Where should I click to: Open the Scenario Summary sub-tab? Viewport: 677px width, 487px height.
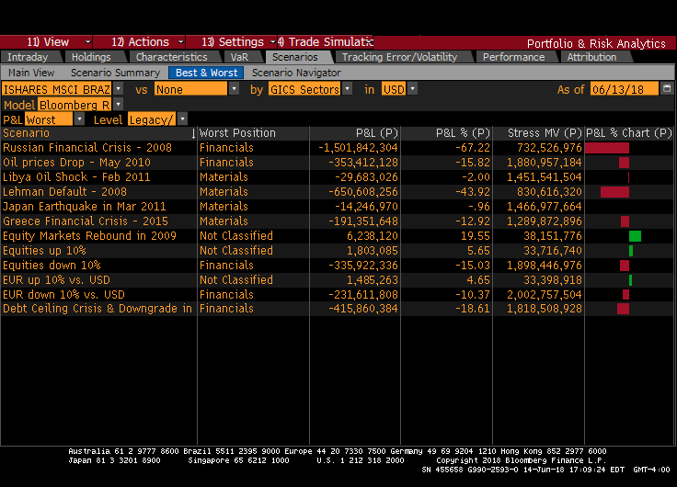click(x=115, y=73)
